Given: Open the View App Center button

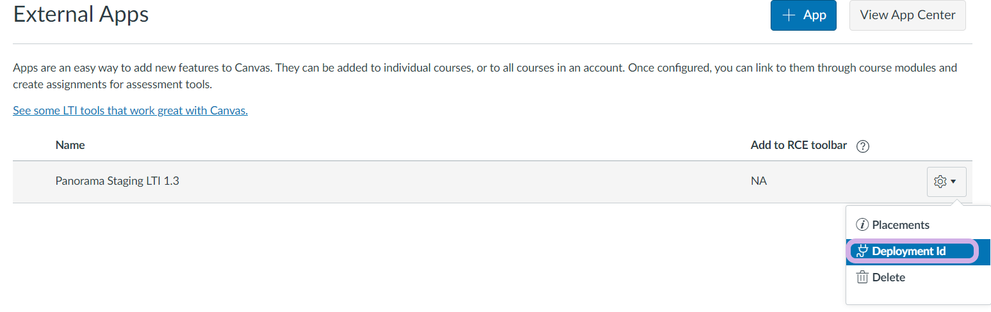Looking at the screenshot, I should 907,15.
